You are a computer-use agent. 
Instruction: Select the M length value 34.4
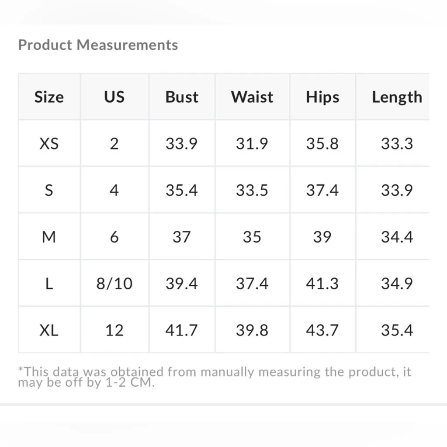pos(397,237)
